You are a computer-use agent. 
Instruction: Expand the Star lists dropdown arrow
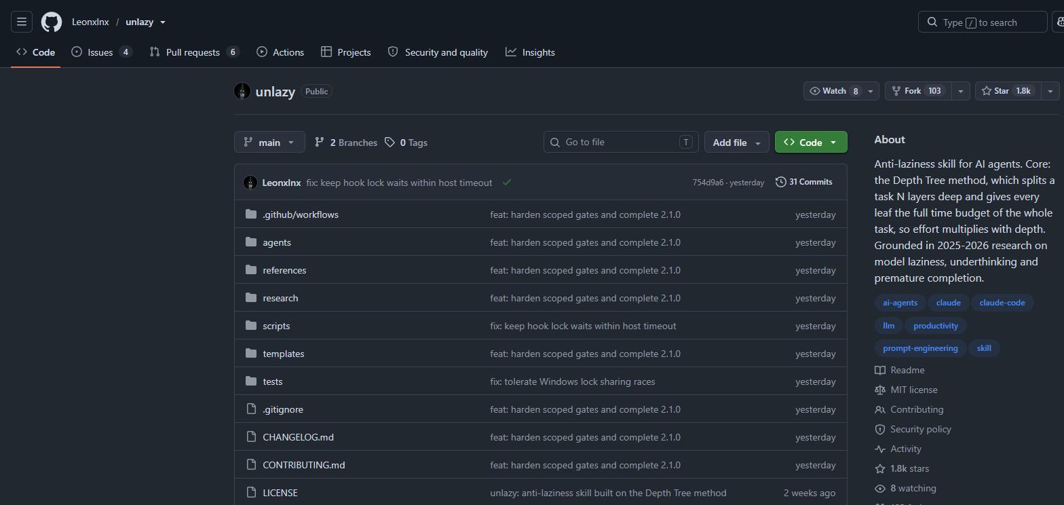click(x=1050, y=91)
